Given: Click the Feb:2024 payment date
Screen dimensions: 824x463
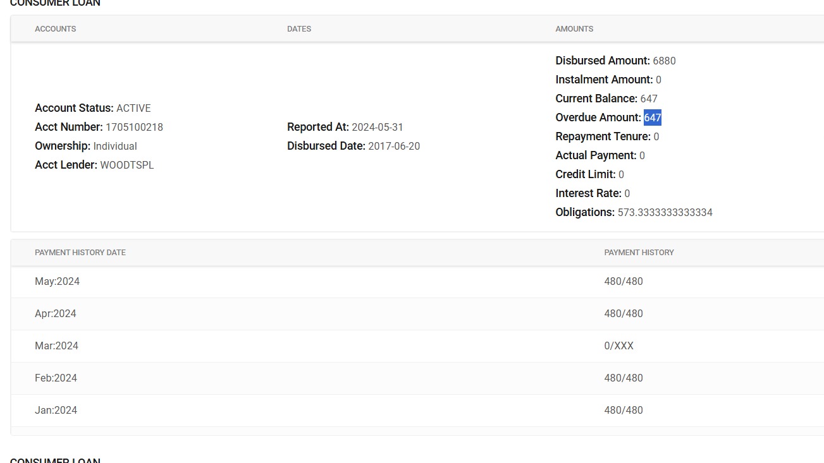Looking at the screenshot, I should tap(56, 378).
